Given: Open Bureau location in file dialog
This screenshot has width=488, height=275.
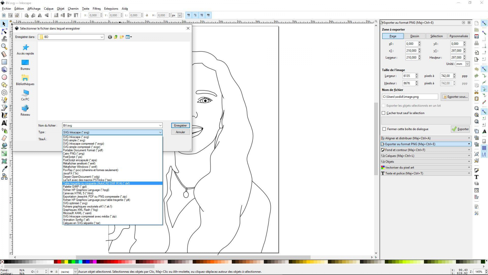Looking at the screenshot, I should (25, 65).
